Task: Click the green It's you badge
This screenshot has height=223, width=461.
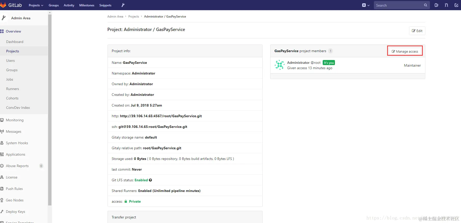Action: (329, 63)
